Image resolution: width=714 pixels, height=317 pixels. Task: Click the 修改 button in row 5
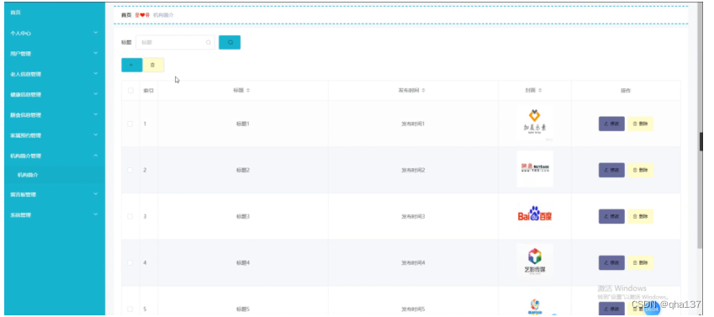point(611,309)
